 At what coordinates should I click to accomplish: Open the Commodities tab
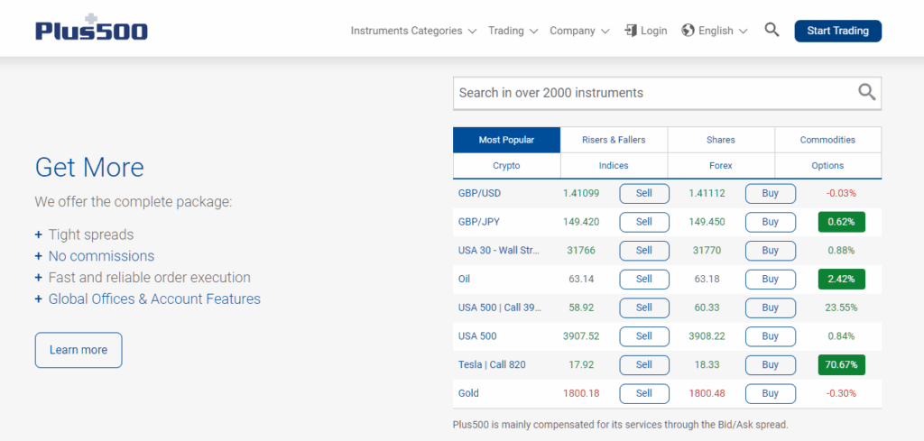pyautogui.click(x=828, y=140)
